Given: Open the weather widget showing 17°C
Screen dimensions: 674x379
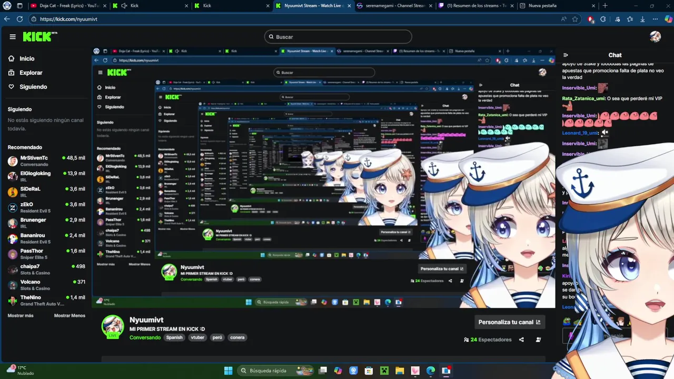Looking at the screenshot, I should coord(20,370).
